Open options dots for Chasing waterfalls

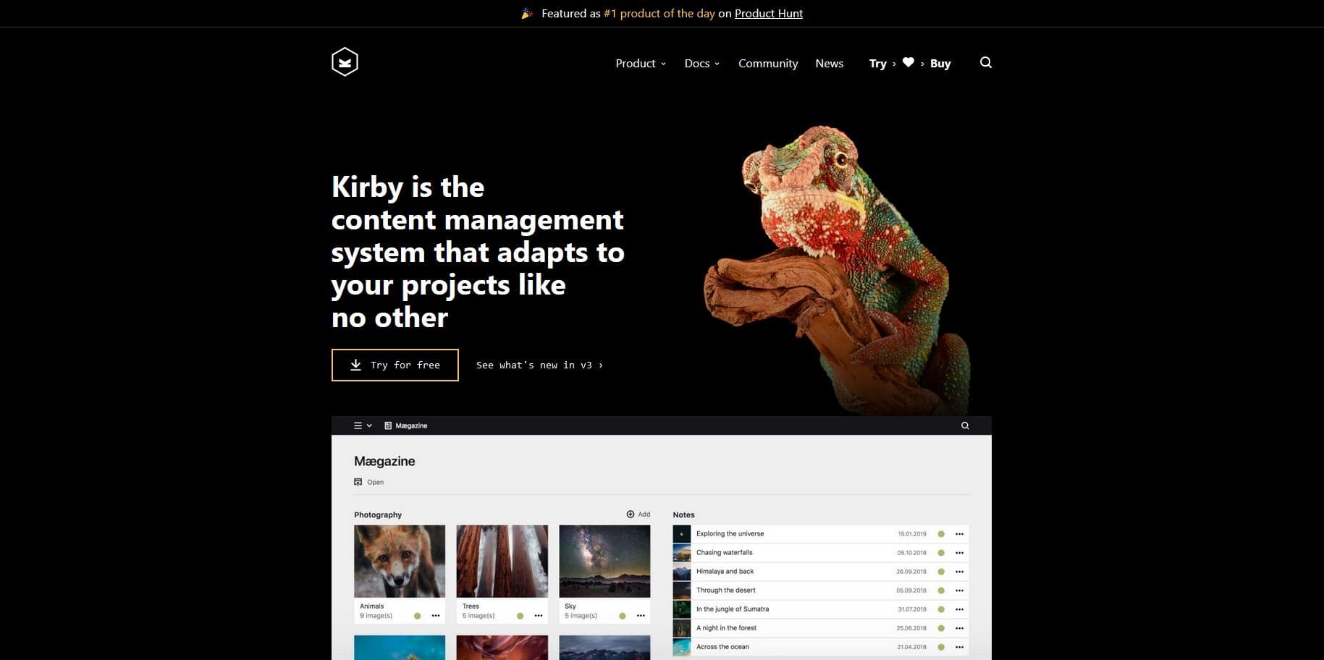click(x=959, y=553)
